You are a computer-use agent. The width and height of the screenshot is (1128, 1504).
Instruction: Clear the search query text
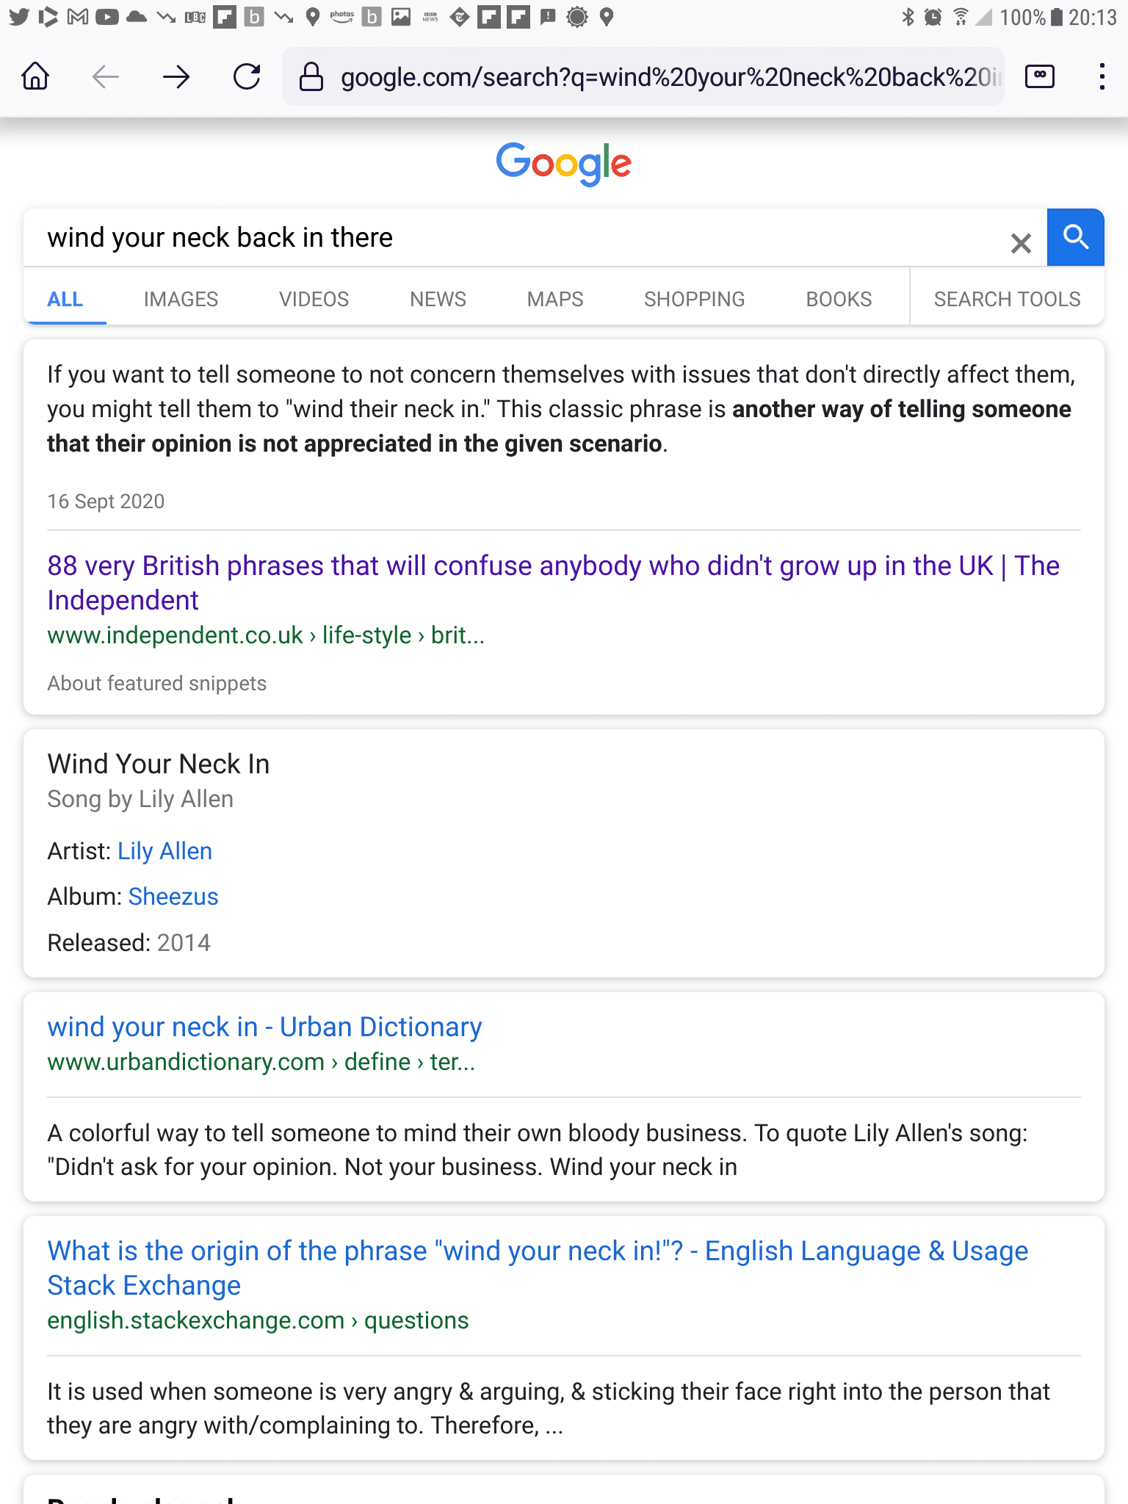pyautogui.click(x=1020, y=242)
